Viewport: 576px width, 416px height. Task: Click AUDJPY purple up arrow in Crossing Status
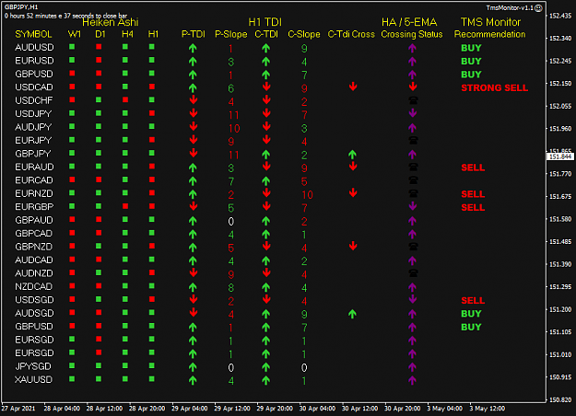pos(412,128)
